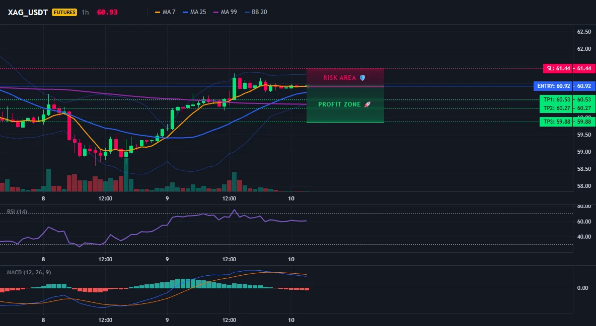Click date label 9 under the RSI panel
The height and width of the screenshot is (326, 596).
point(167,259)
